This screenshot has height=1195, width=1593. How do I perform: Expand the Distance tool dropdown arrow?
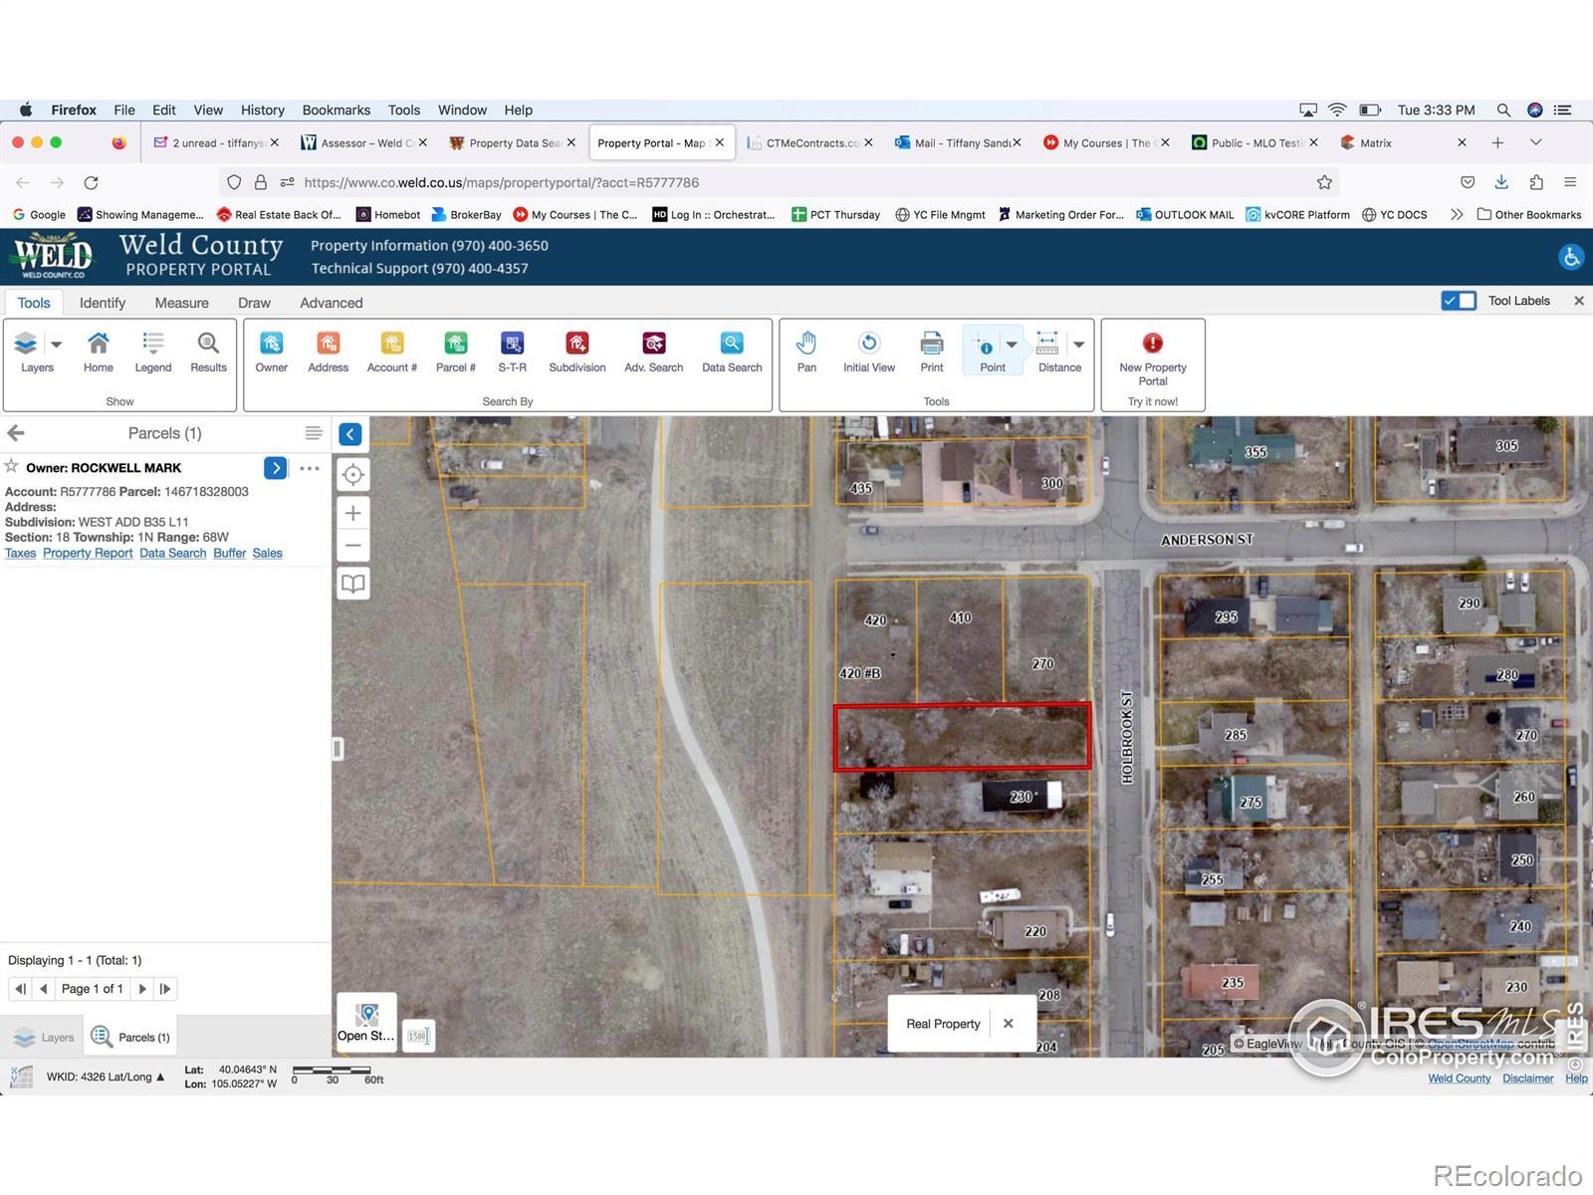click(x=1078, y=345)
